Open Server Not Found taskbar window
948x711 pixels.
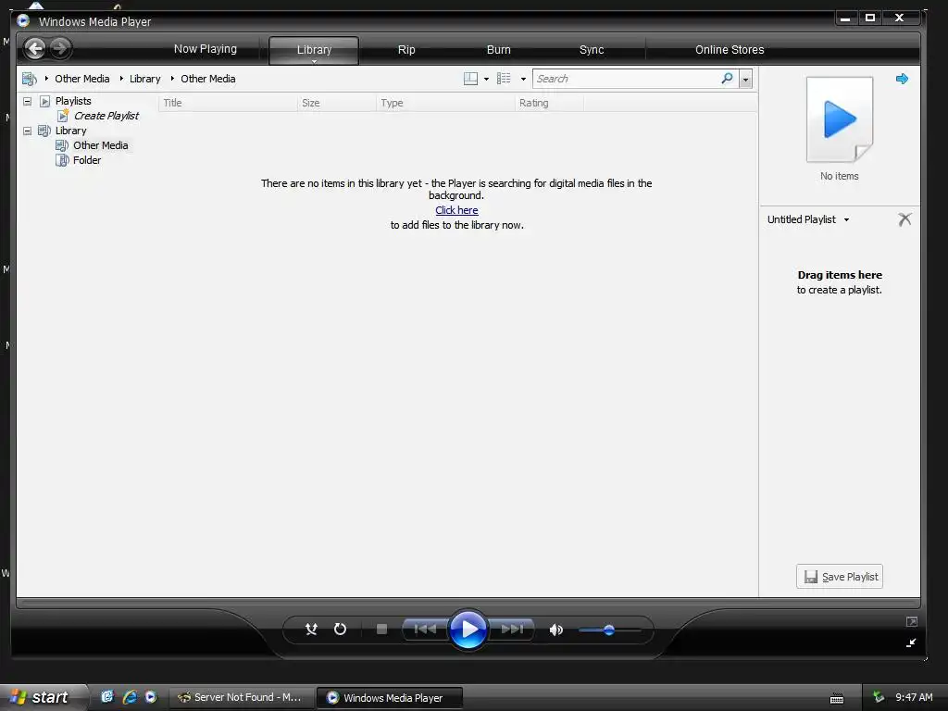click(x=240, y=697)
